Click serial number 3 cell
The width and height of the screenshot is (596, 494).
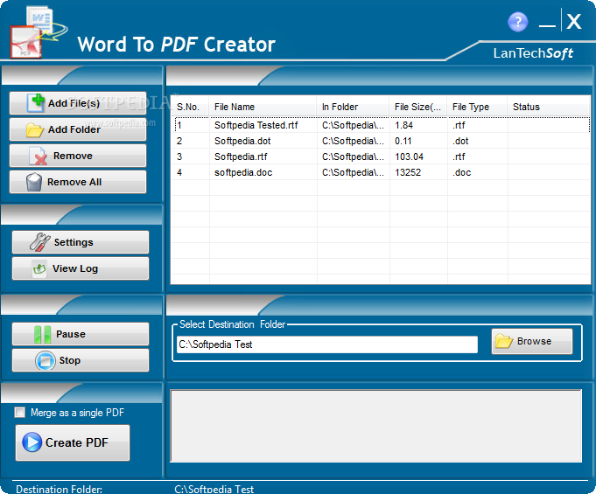[x=179, y=157]
